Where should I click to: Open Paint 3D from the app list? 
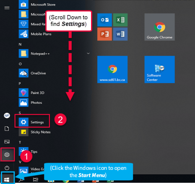pyautogui.click(x=31, y=93)
